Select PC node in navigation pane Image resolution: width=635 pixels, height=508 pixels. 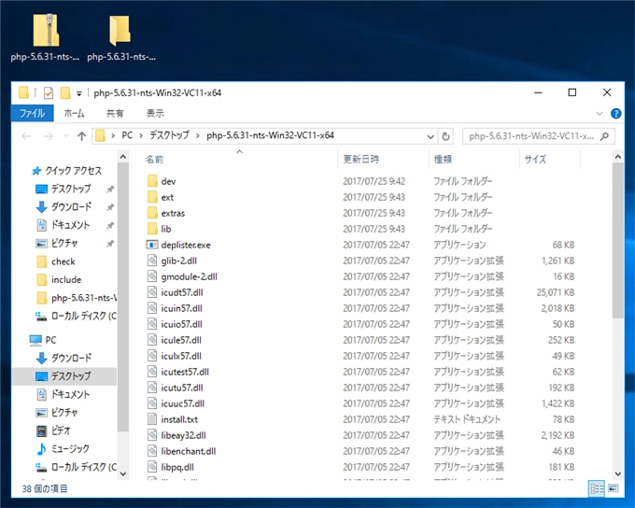click(x=43, y=340)
